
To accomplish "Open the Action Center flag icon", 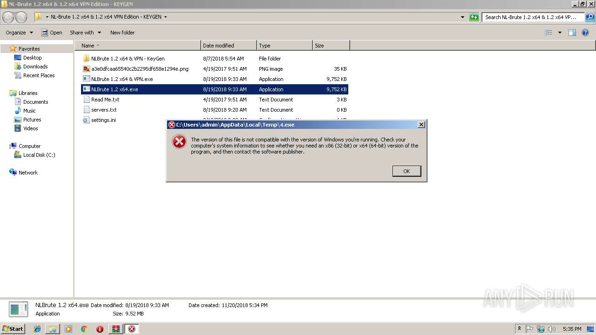I will pos(529,329).
